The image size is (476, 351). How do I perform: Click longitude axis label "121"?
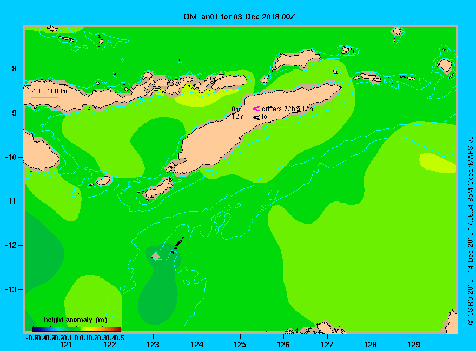(x=66, y=345)
